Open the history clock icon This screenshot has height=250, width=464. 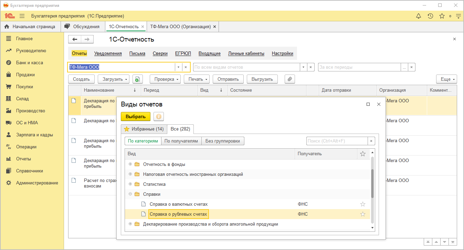430,16
